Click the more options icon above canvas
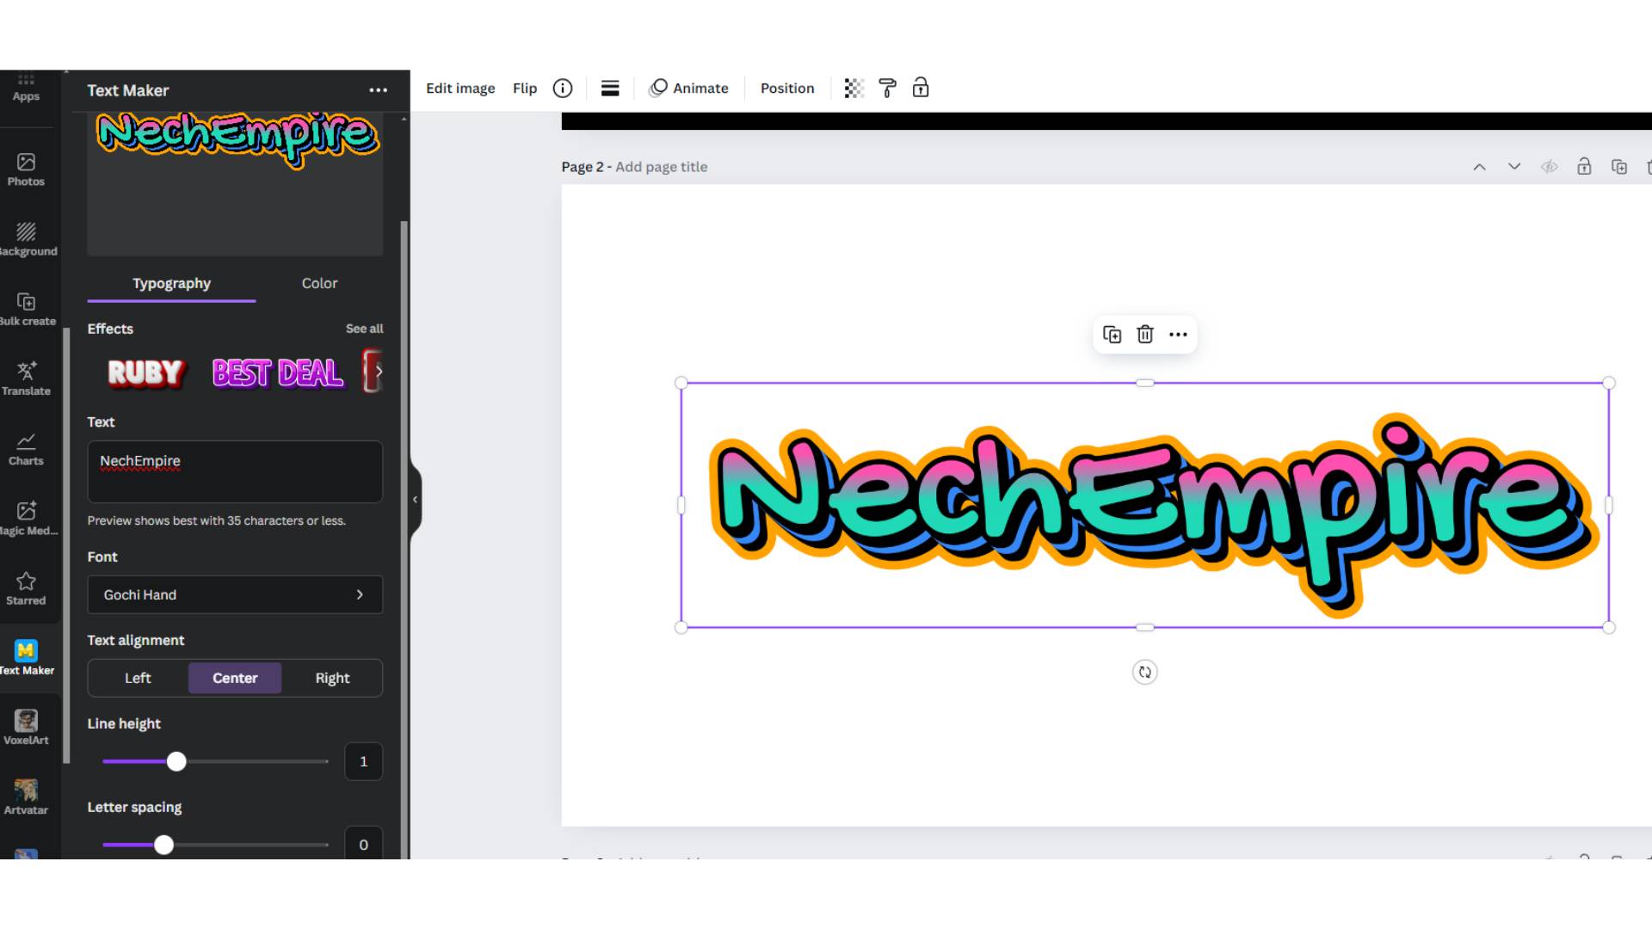 [x=1178, y=334]
